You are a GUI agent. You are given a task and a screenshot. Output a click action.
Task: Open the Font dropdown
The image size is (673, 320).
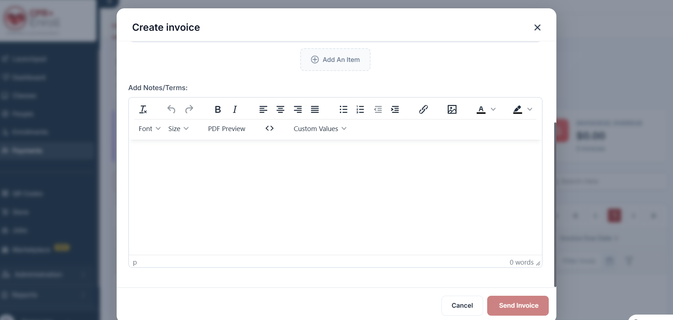point(150,129)
